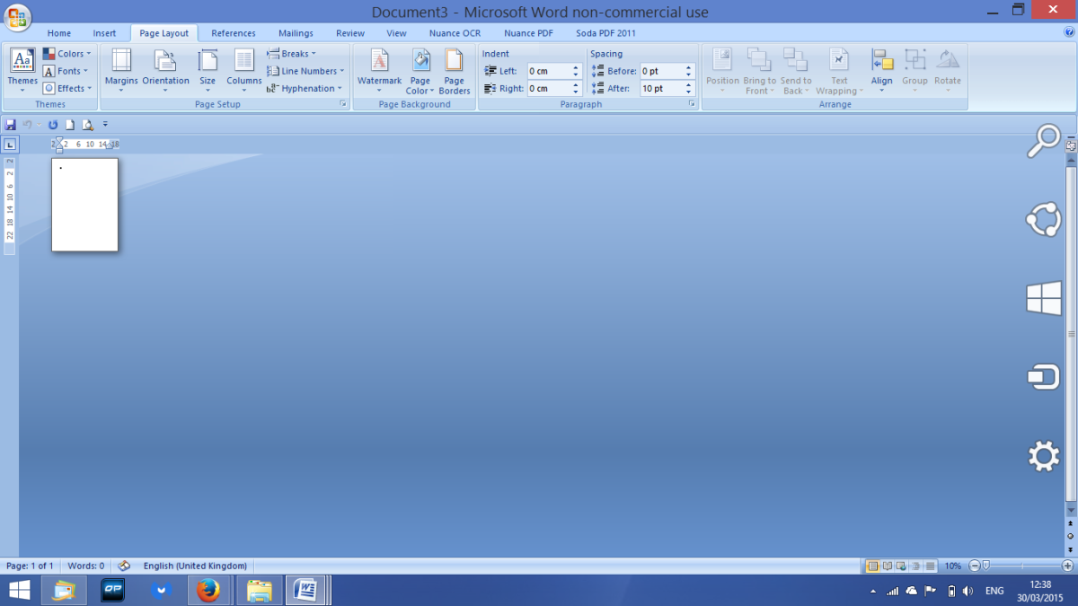Screen dimensions: 1078x606
Task: Switch to the References tab
Action: tap(234, 33)
